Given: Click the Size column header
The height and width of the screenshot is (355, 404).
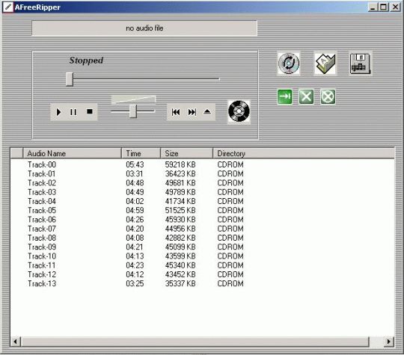Looking at the screenshot, I should pos(187,153).
